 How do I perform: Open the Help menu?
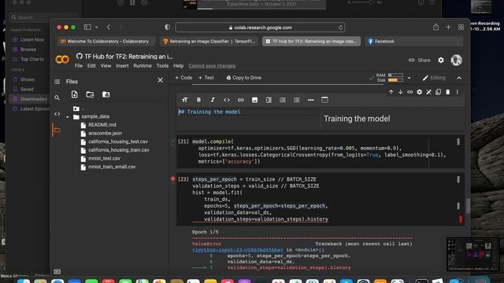coord(178,66)
